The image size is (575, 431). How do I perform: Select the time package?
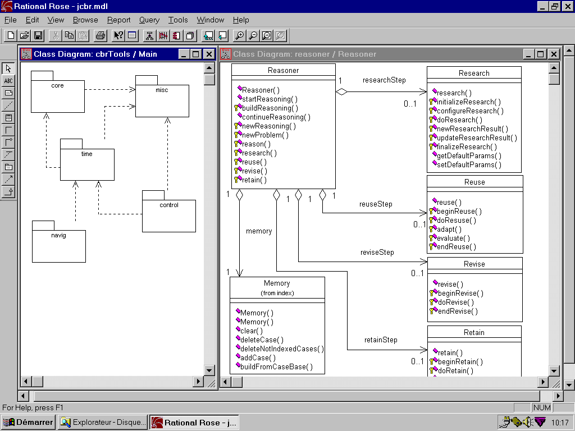[x=87, y=160]
